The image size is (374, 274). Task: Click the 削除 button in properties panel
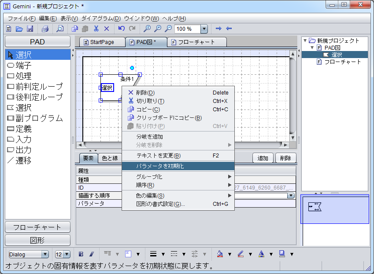[286, 158]
